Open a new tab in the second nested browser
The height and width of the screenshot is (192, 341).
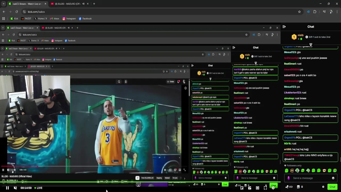[77, 28]
